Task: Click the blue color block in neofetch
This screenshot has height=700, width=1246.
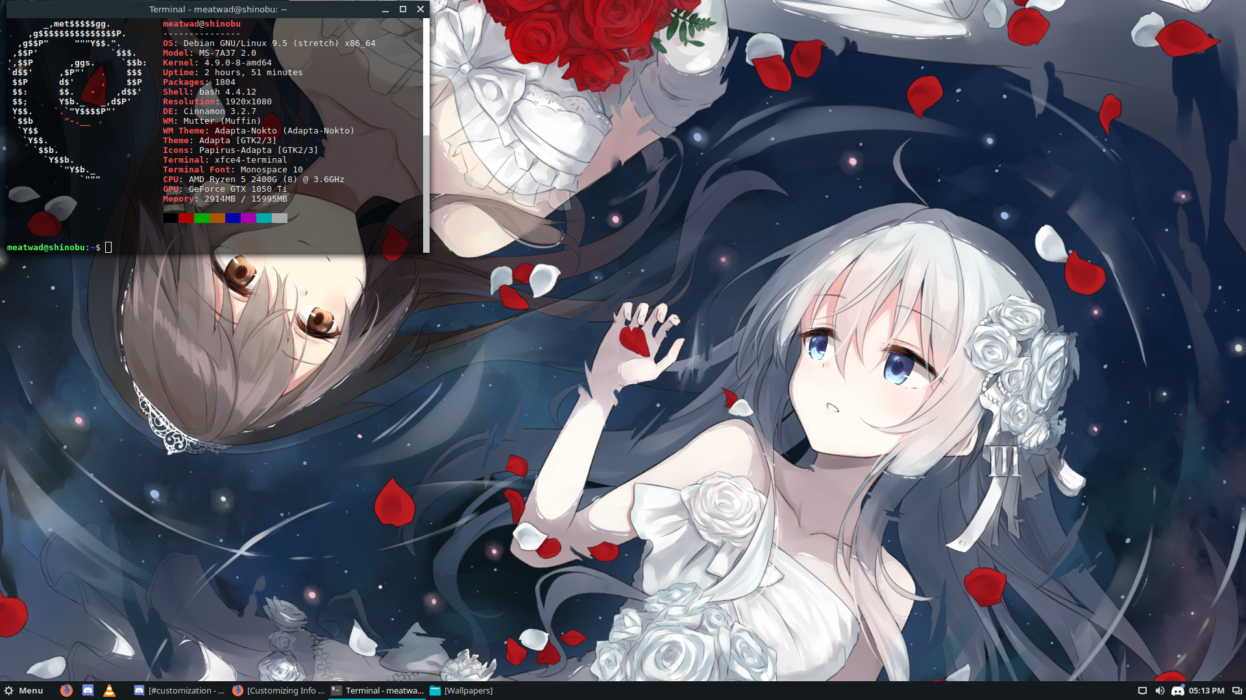Action: [x=233, y=218]
